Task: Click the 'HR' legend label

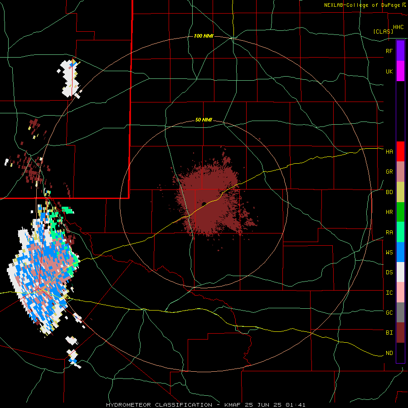Action: 389,212
